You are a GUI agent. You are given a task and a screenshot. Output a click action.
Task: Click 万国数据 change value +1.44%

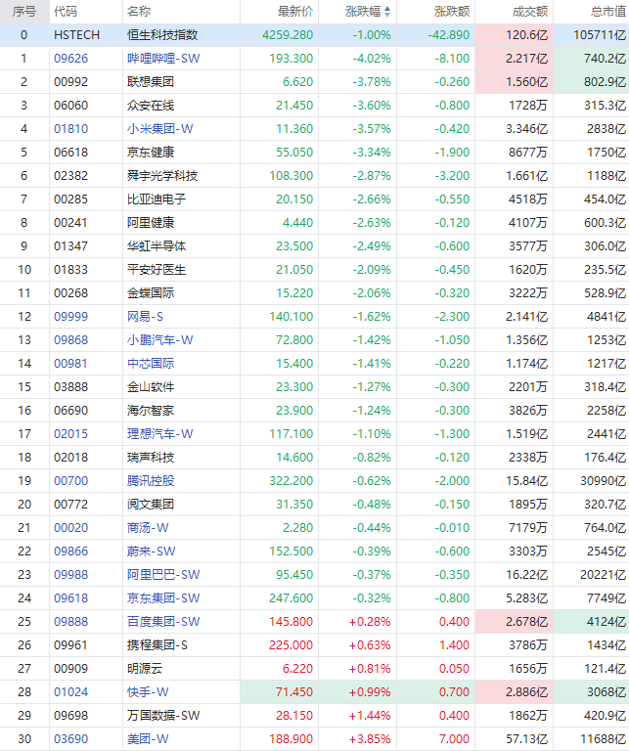(x=370, y=716)
